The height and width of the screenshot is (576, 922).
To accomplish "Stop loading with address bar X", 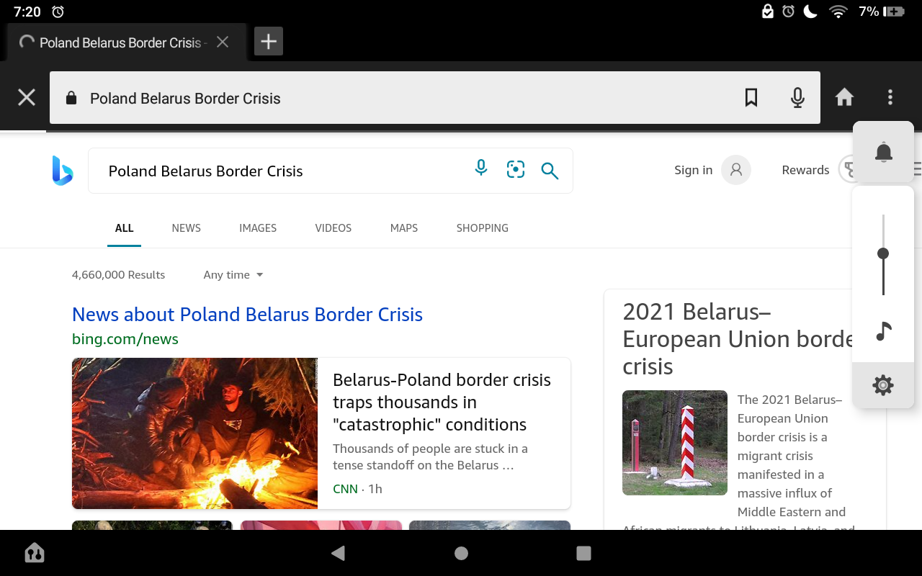I will click(27, 98).
